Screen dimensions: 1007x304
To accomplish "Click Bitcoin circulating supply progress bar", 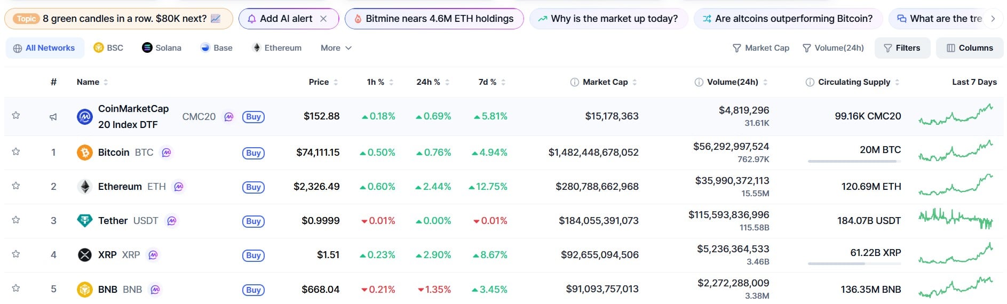I will click(x=854, y=161).
